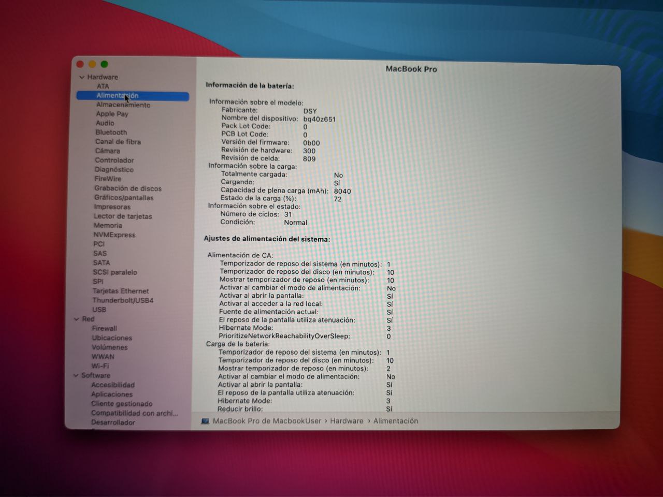The image size is (663, 497).
Task: Open WWAN network entry
Action: coord(103,357)
